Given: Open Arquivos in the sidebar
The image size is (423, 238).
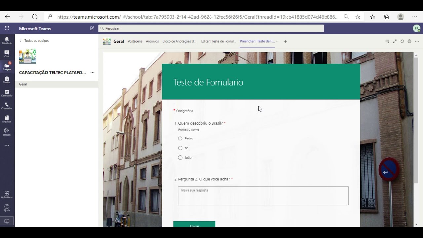Looking at the screenshot, I should (x=7, y=119).
